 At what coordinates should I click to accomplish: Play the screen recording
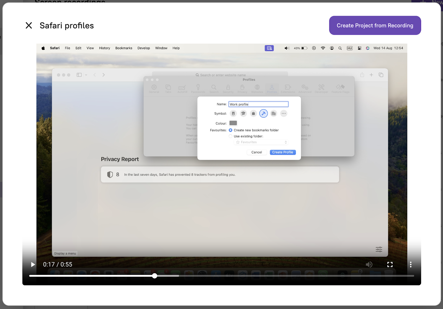click(x=33, y=265)
